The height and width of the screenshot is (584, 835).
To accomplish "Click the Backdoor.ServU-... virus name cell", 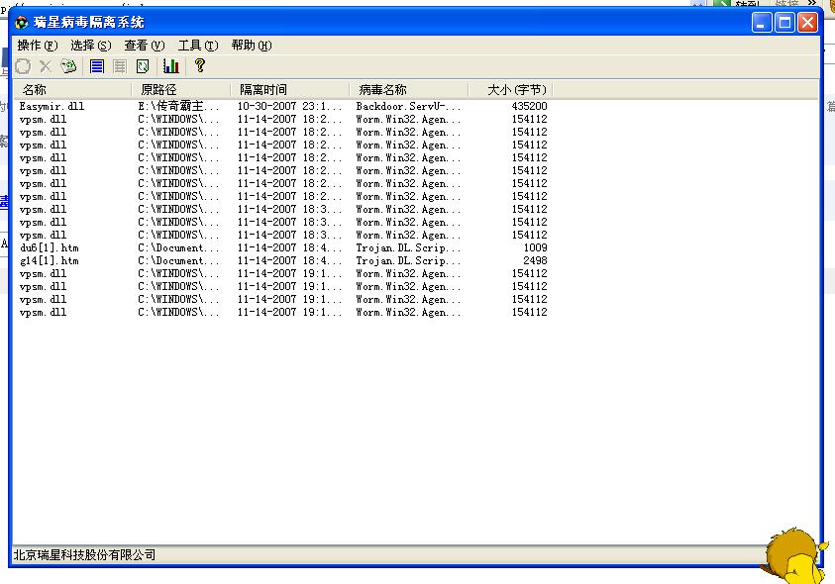I will (x=408, y=107).
